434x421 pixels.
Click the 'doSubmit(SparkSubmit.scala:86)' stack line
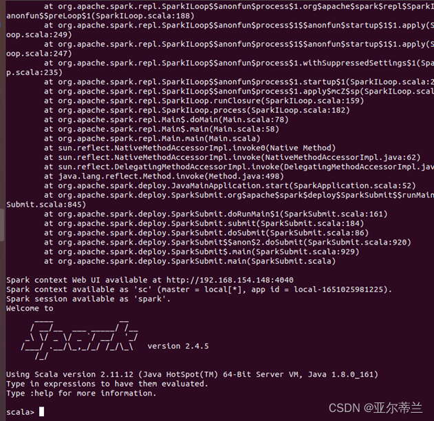(x=206, y=233)
